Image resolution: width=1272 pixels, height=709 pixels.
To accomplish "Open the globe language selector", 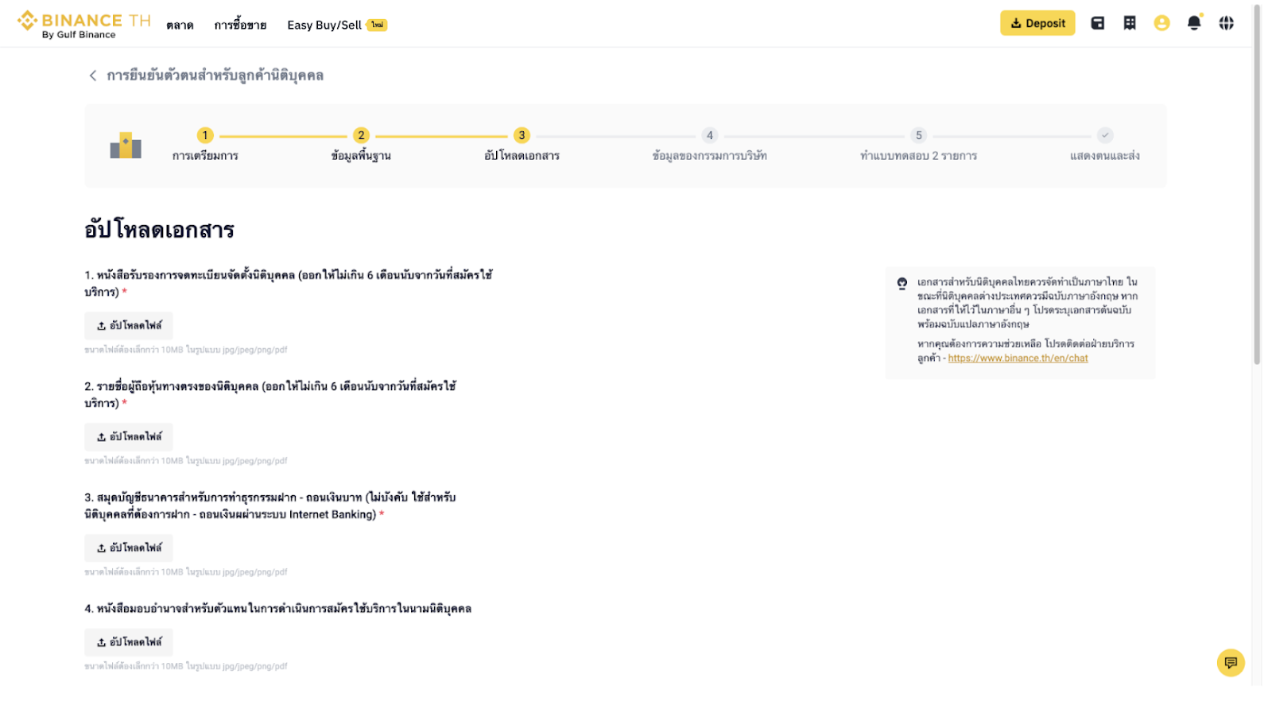I will [1226, 23].
